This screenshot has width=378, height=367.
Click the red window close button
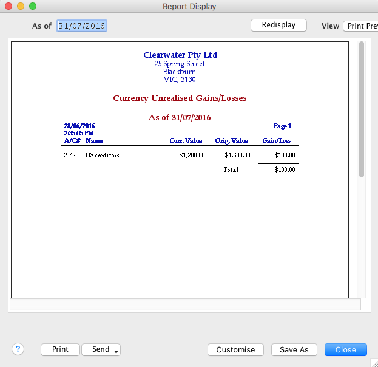(x=8, y=6)
